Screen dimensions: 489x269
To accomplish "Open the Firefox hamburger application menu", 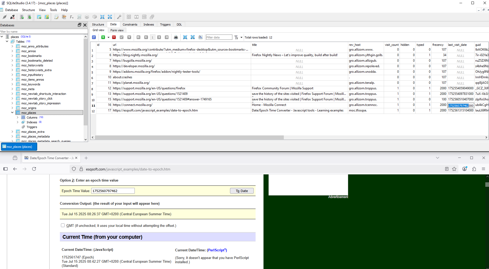I will tap(483, 169).
